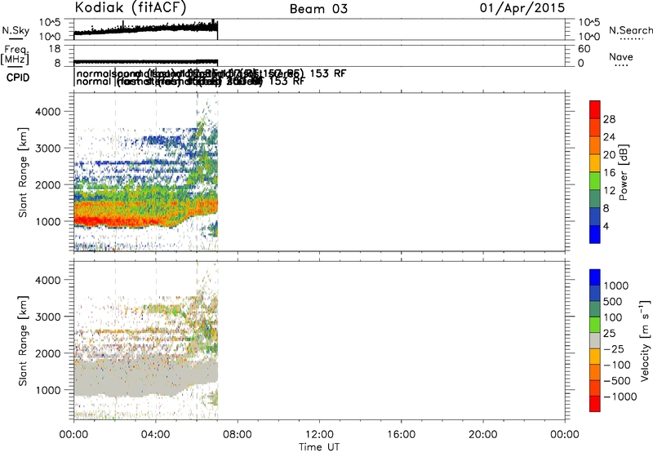Click the 01/Apr/2015 date label
The image size is (653, 452).
click(x=522, y=8)
